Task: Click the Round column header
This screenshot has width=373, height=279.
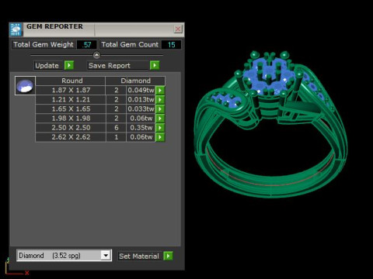Action: [71, 81]
